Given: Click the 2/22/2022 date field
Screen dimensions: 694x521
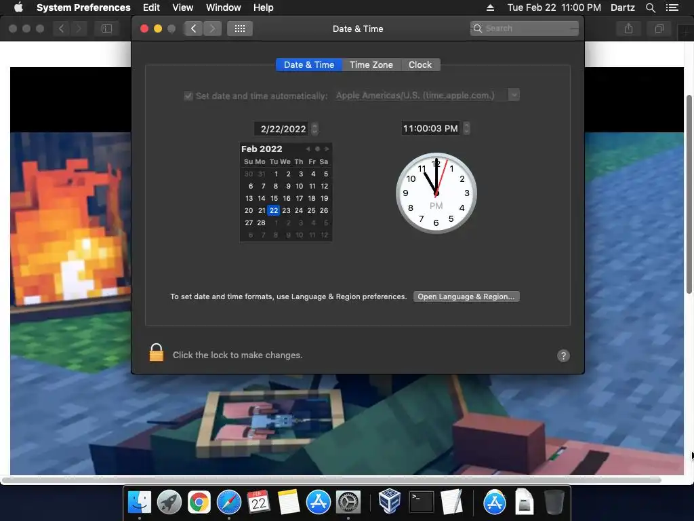Looking at the screenshot, I should pos(283,129).
